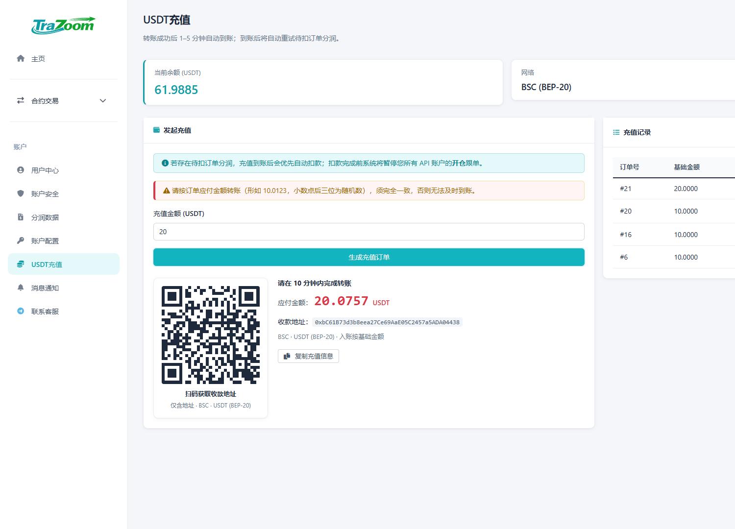735x529 pixels.
Task: Click the current balance 61.9885
Action: click(176, 90)
